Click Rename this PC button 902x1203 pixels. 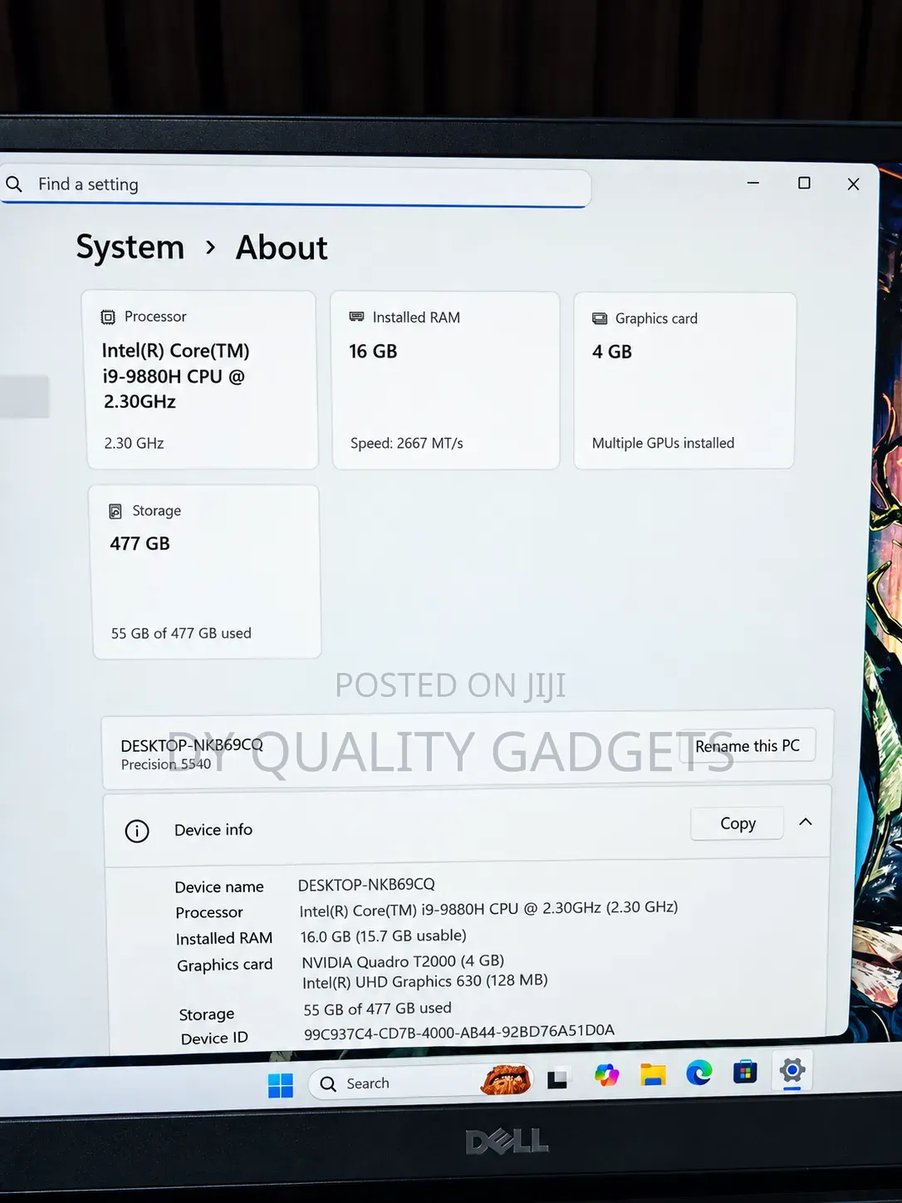coord(747,745)
